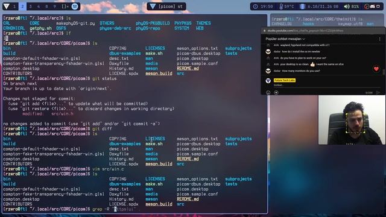This screenshot has width=386, height=217.
Task: Click dadar's avatar on 'how do I install' message
Action: click(x=268, y=52)
